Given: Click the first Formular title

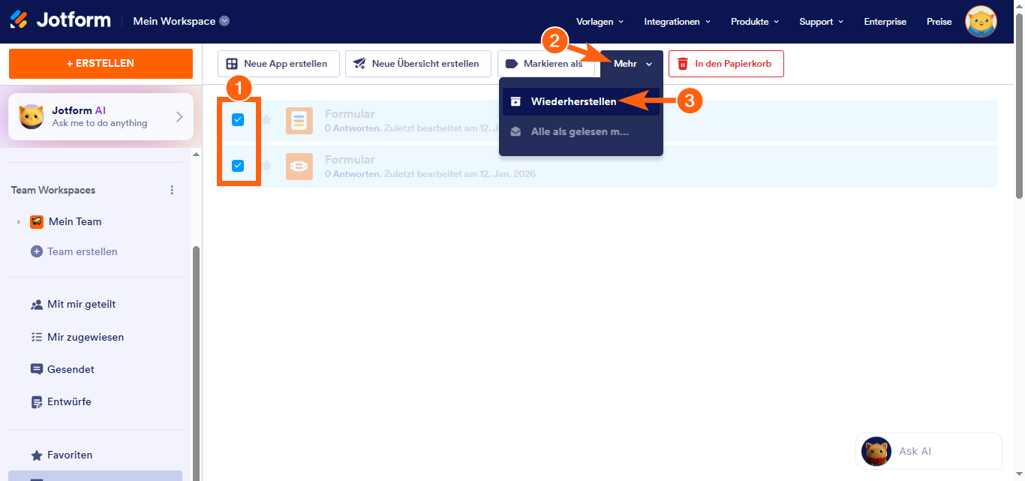Looking at the screenshot, I should [x=350, y=114].
